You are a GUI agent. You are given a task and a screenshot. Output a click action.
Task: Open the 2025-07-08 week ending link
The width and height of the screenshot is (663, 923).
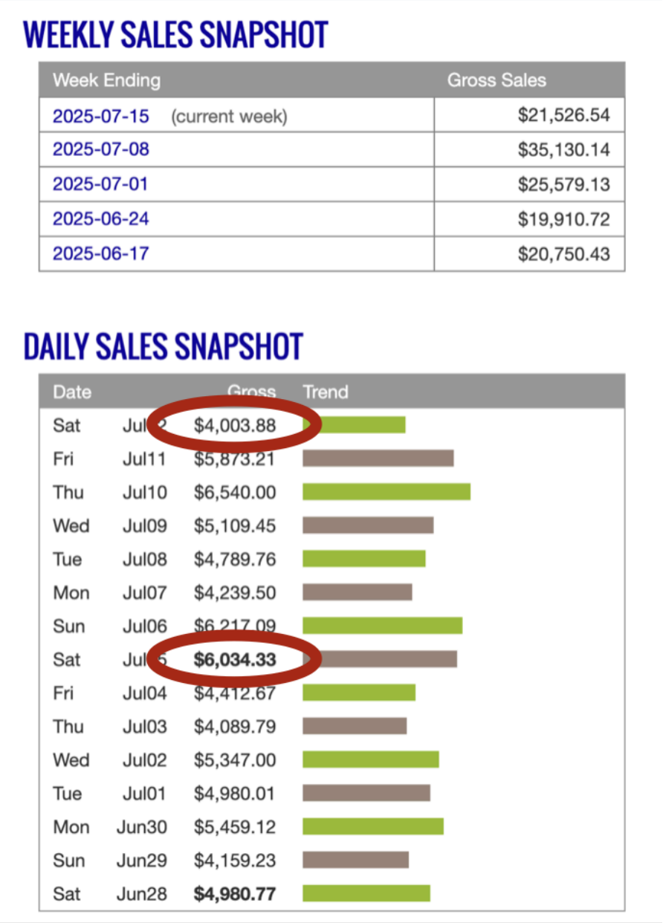tap(100, 149)
